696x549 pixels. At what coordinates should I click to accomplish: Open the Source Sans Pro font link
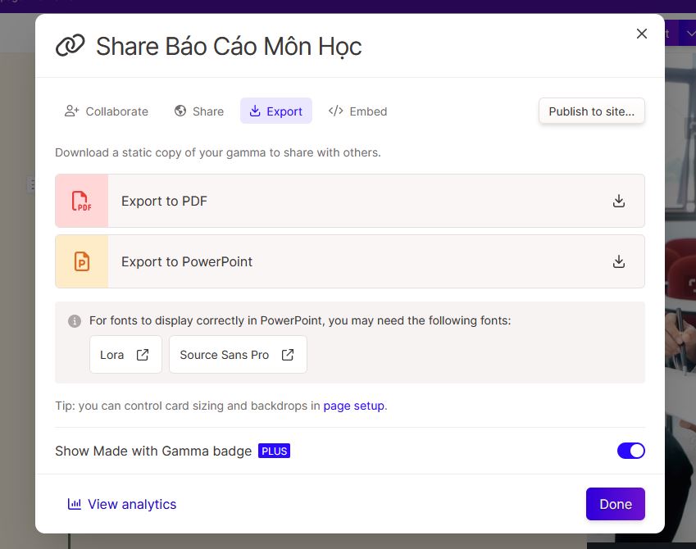[x=238, y=355]
